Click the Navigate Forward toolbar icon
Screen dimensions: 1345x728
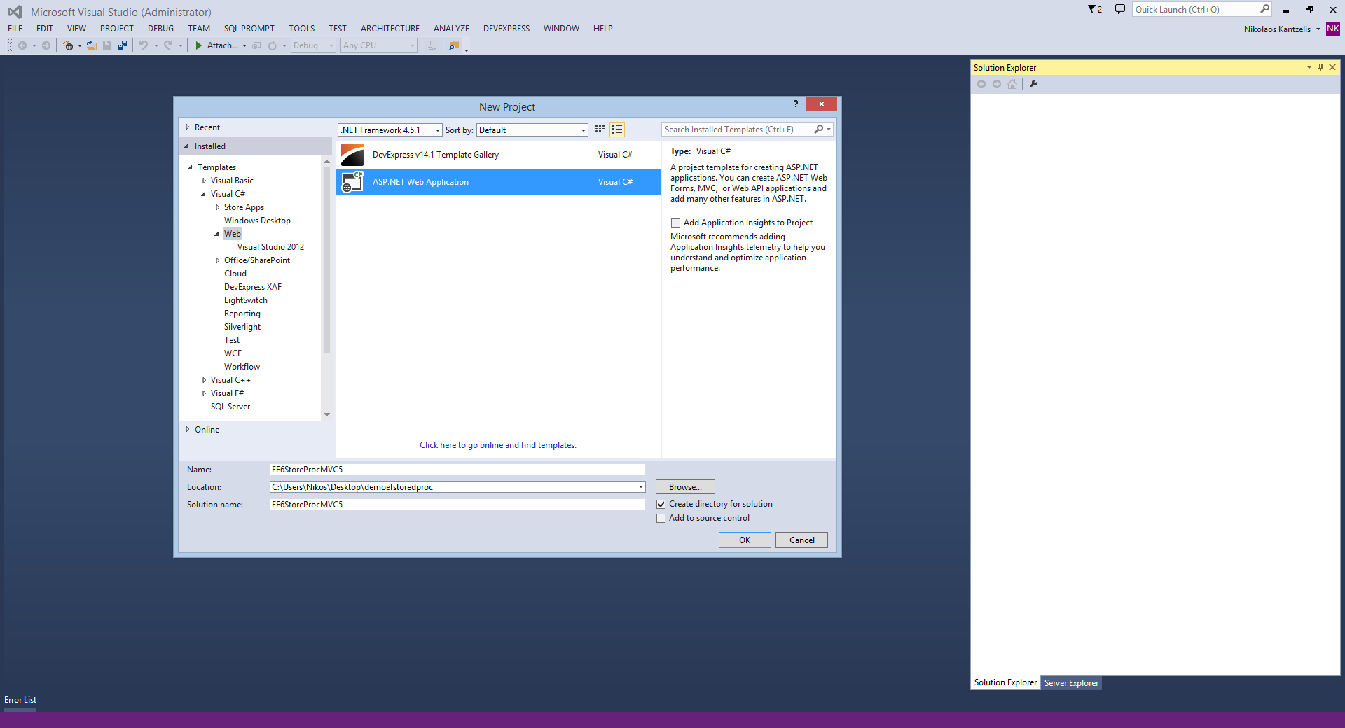[x=46, y=45]
